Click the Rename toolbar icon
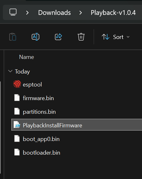The width and height of the screenshot is (142, 179). tap(35, 37)
